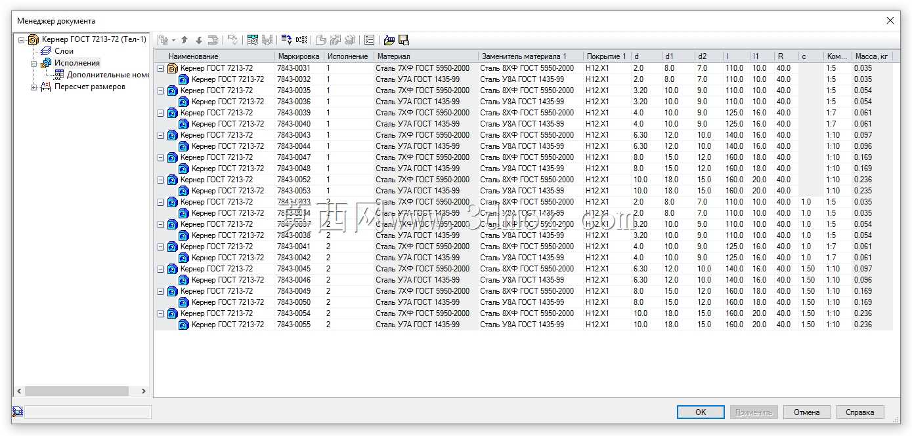
Task: Select Дополнительные номера in the tree
Action: [x=108, y=75]
